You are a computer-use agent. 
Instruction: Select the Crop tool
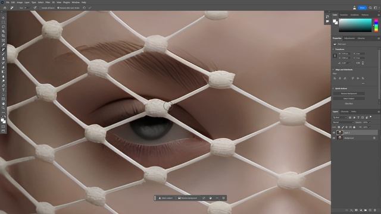click(3, 36)
